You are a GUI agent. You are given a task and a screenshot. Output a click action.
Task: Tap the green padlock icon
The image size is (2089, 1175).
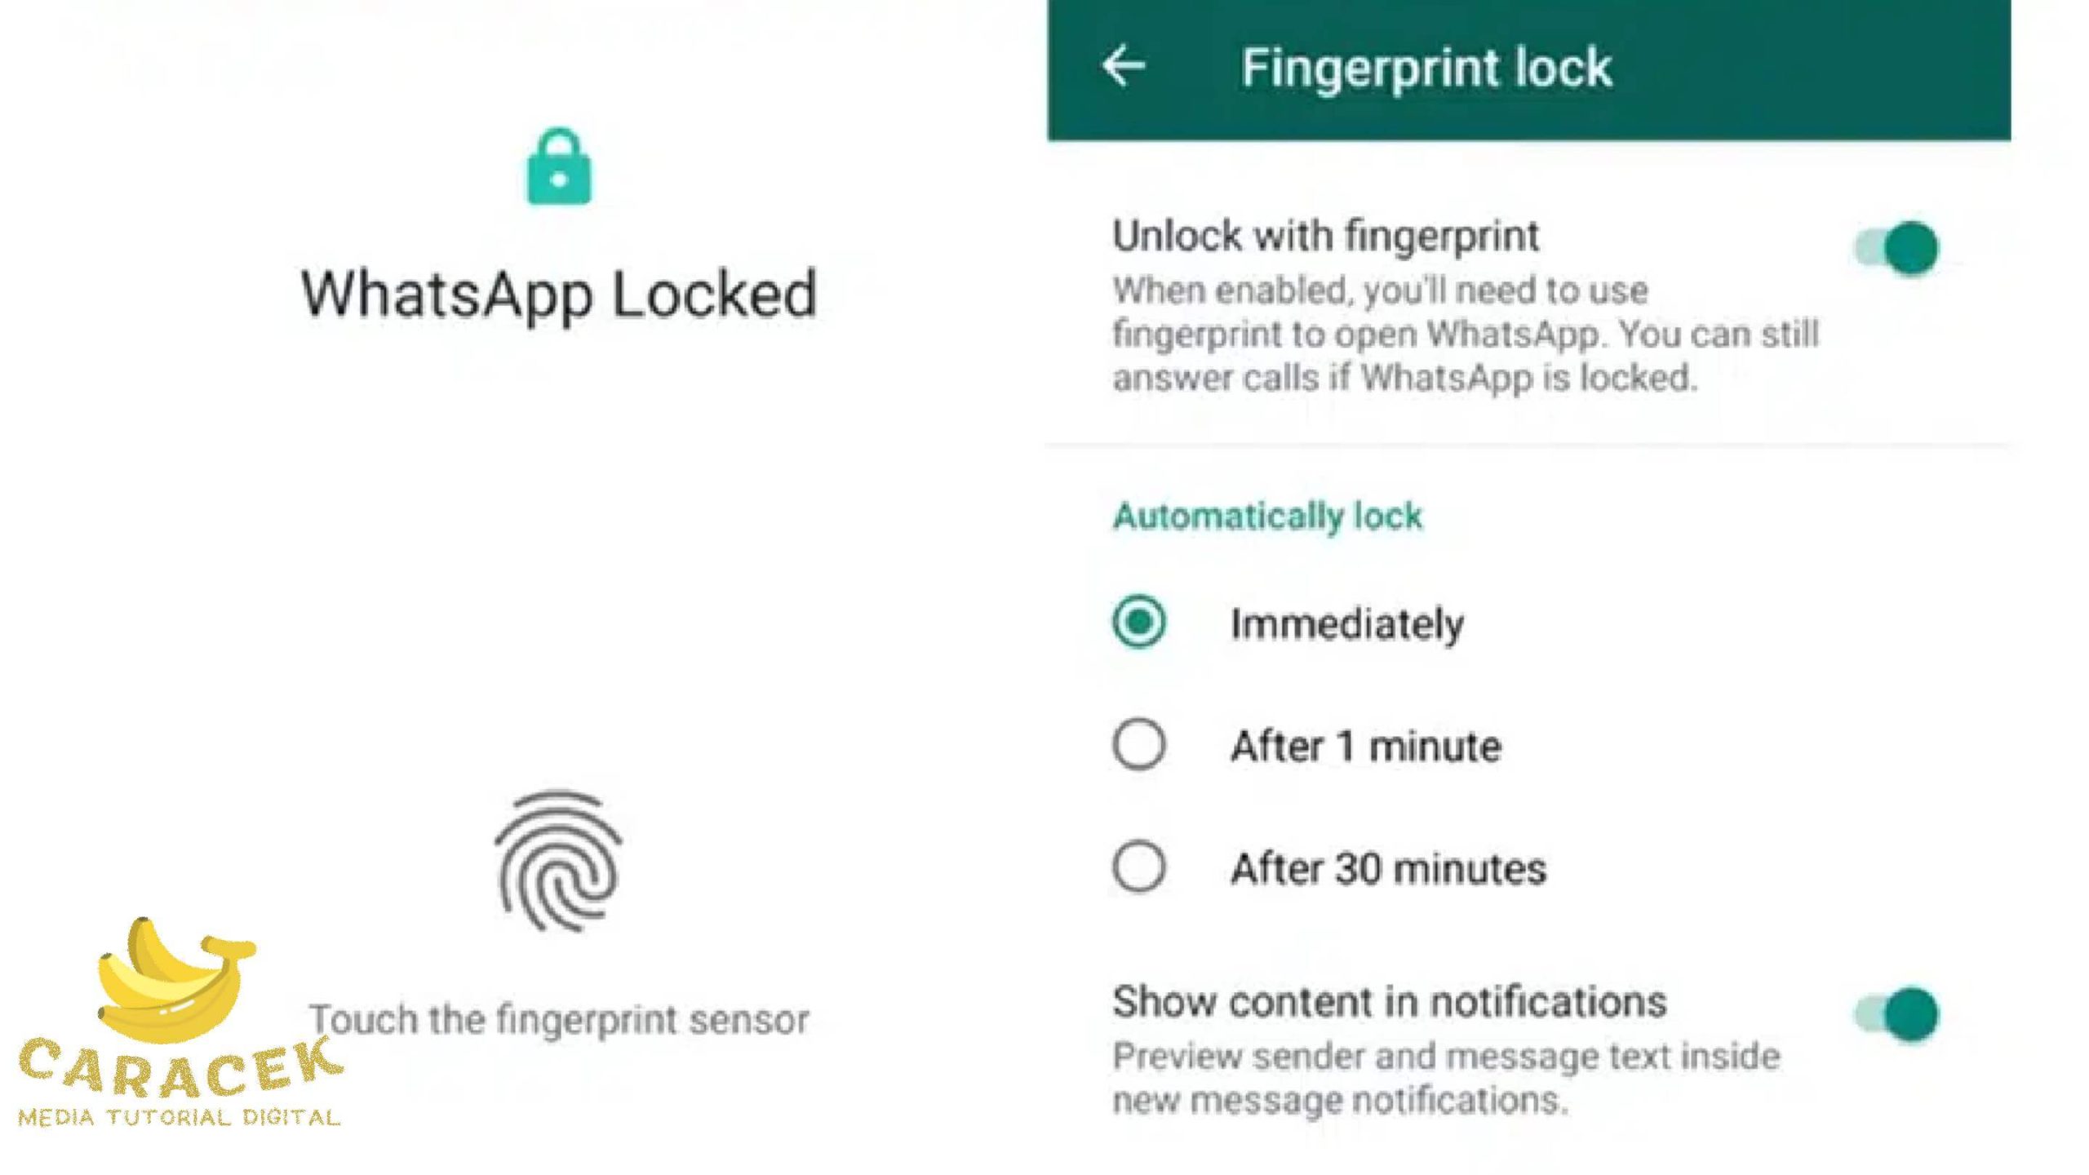(x=558, y=166)
